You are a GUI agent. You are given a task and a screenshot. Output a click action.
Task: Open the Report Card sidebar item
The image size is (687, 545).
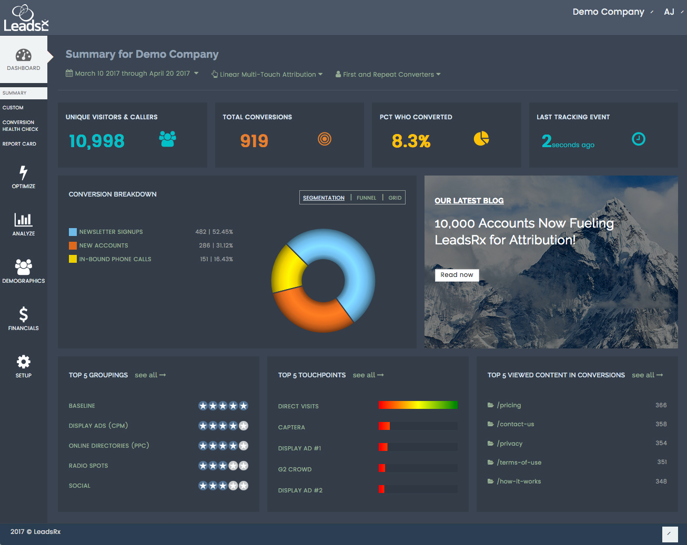point(19,144)
